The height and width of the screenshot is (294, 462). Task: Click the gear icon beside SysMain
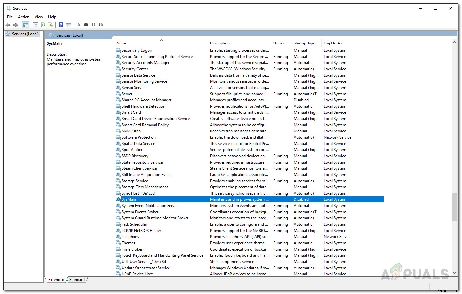tap(118, 199)
